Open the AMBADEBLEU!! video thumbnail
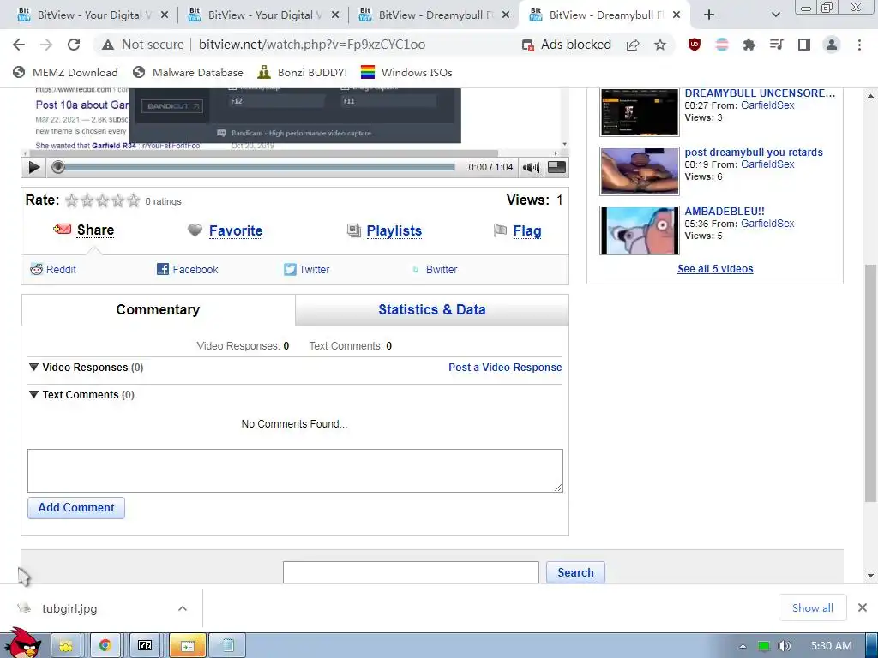This screenshot has height=658, width=878. point(640,230)
